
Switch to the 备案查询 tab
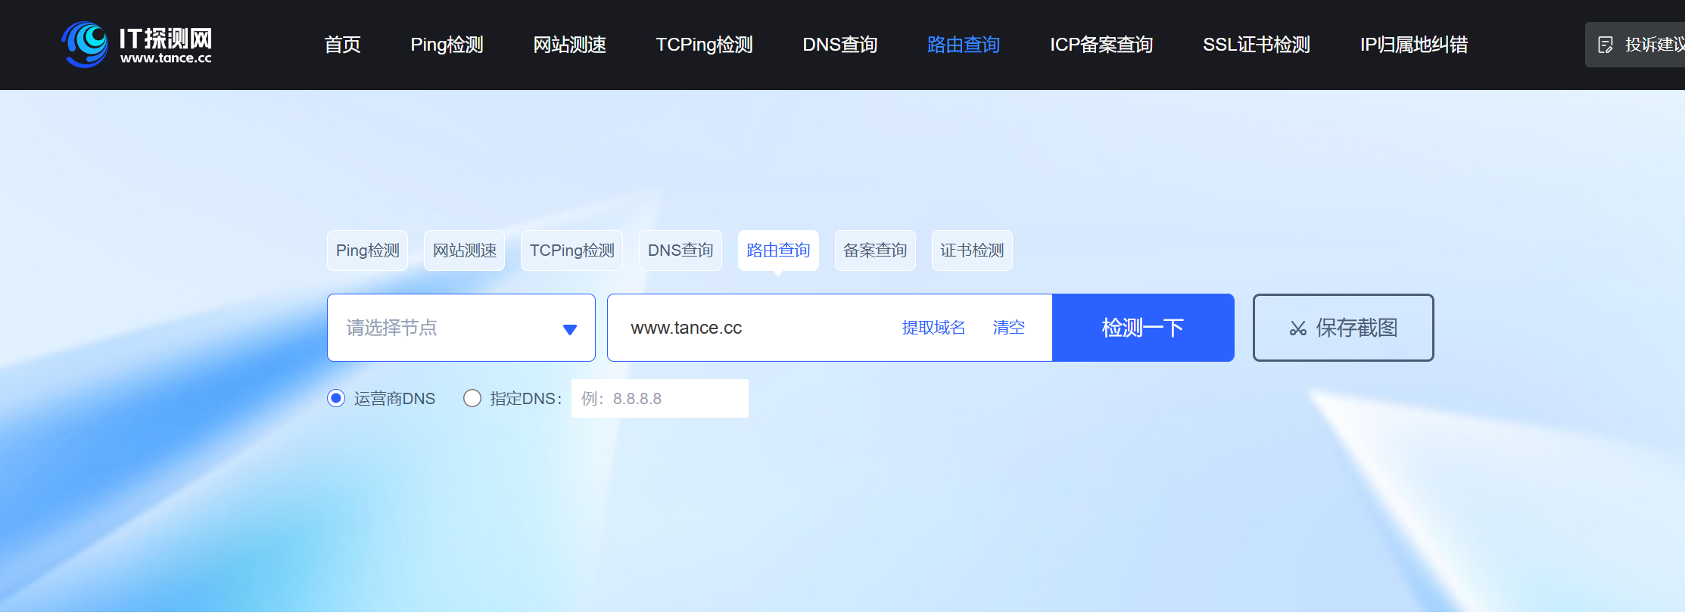875,250
